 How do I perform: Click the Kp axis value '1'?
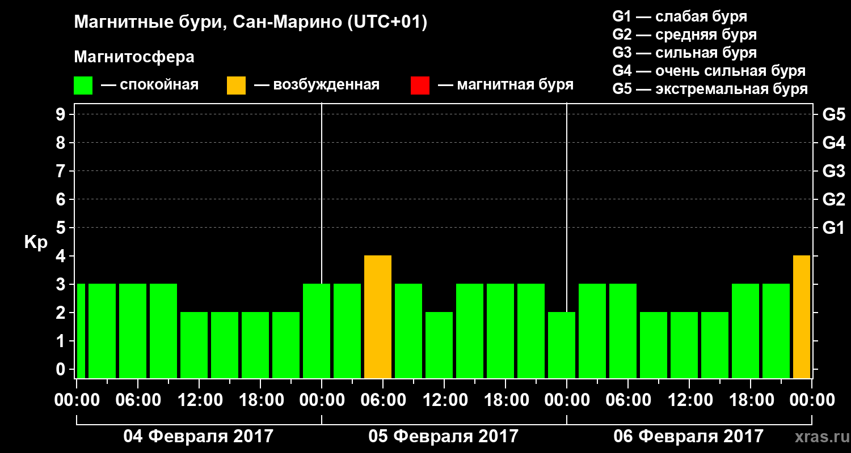click(62, 341)
